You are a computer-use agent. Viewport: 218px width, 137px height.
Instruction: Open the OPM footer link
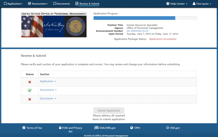coord(137,128)
